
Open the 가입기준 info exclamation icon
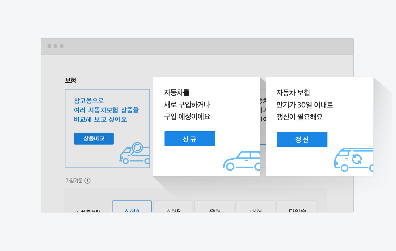pyautogui.click(x=87, y=181)
